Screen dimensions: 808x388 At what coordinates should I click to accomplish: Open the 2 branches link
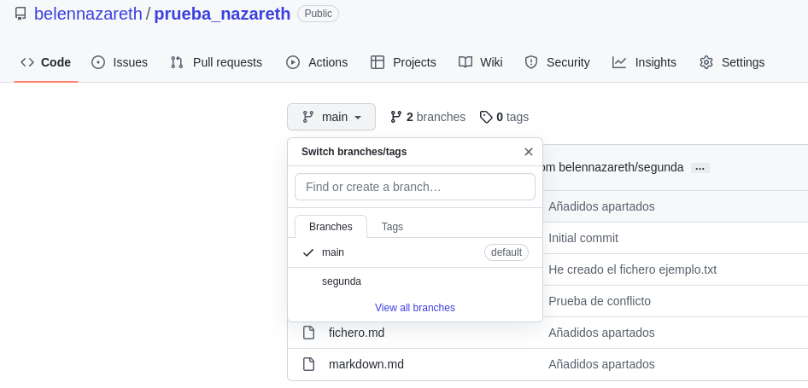click(x=428, y=117)
